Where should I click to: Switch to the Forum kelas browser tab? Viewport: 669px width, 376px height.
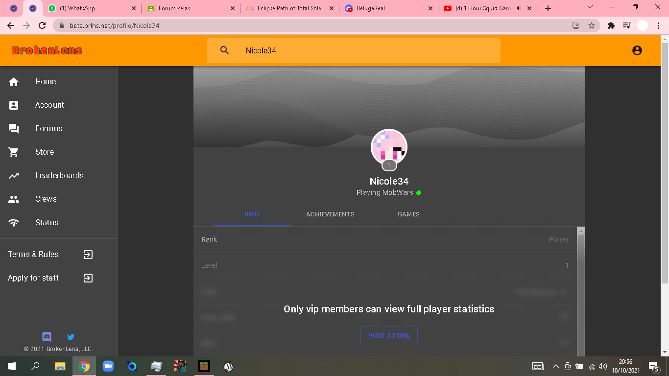191,8
